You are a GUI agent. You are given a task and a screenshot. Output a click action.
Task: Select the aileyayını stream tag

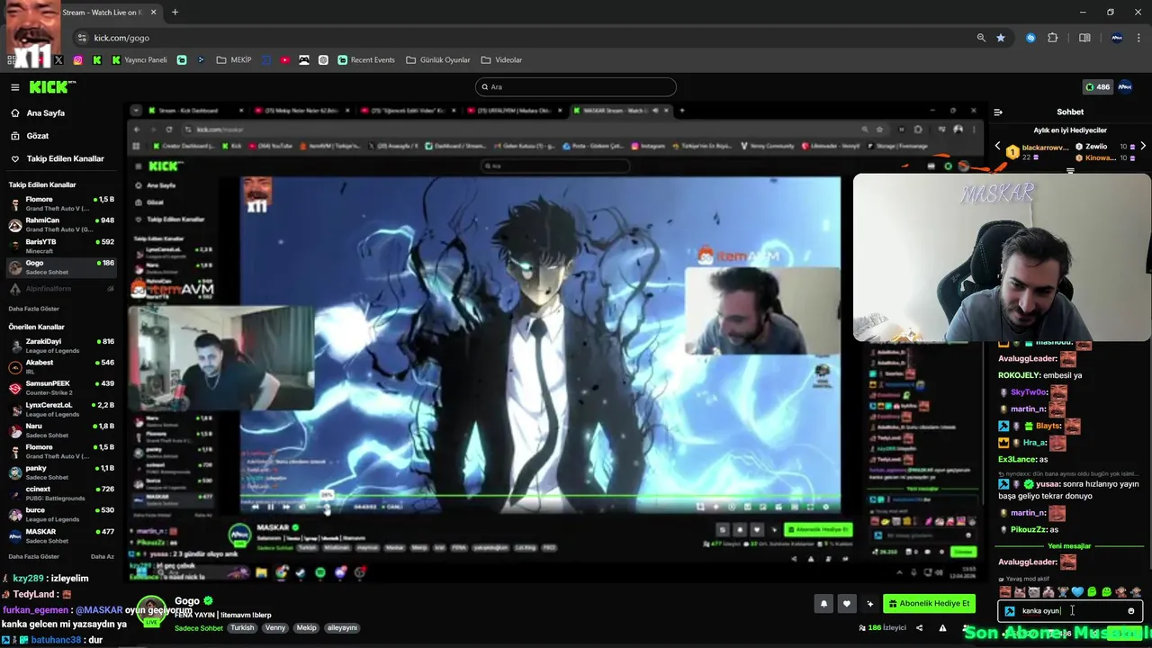[342, 628]
